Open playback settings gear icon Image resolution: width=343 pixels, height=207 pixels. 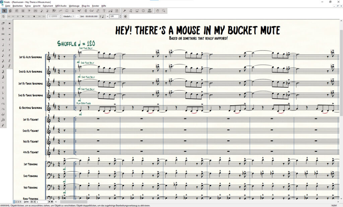click(x=125, y=16)
